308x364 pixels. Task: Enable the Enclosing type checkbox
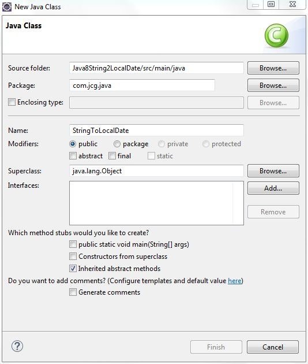tap(12, 102)
